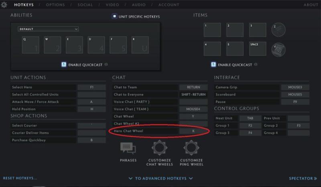Click the TP scroll slot Z

(x=278, y=30)
